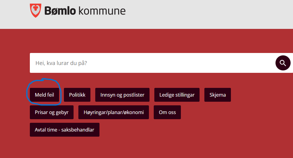Open the Skjema forms page

(x=217, y=95)
